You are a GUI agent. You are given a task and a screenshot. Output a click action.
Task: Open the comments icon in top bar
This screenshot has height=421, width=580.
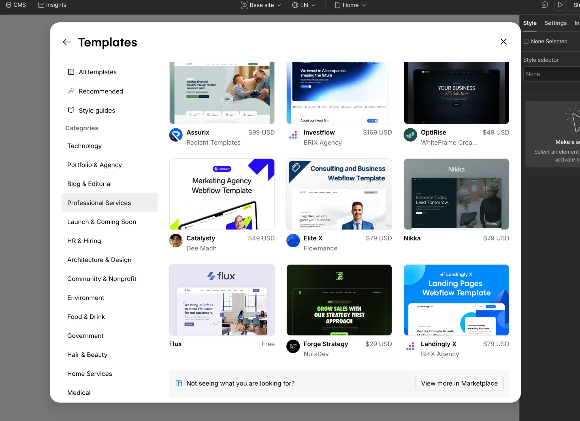click(545, 5)
